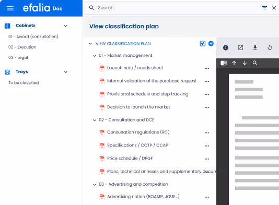279x205 pixels.
Task: Open document in new window icon
Action: (x=240, y=47)
